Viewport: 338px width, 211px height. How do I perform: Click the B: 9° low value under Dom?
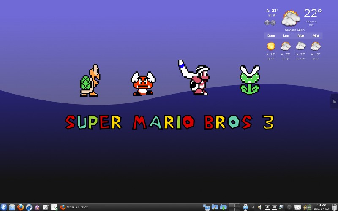point(271,59)
